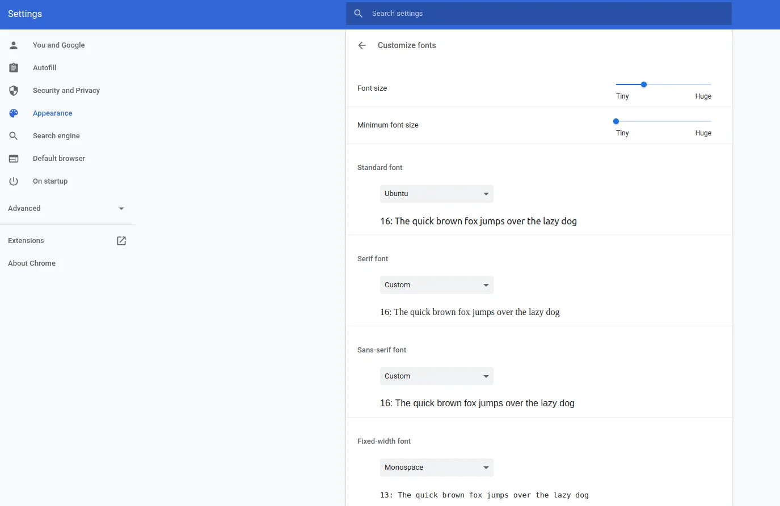
Task: Go back using the Customize fonts arrow
Action: click(362, 45)
